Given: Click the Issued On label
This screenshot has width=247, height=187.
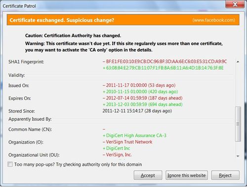Looking at the screenshot, I should (19, 86).
